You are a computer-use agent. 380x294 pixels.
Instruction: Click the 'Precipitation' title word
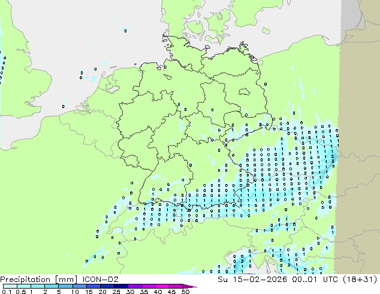25,280
